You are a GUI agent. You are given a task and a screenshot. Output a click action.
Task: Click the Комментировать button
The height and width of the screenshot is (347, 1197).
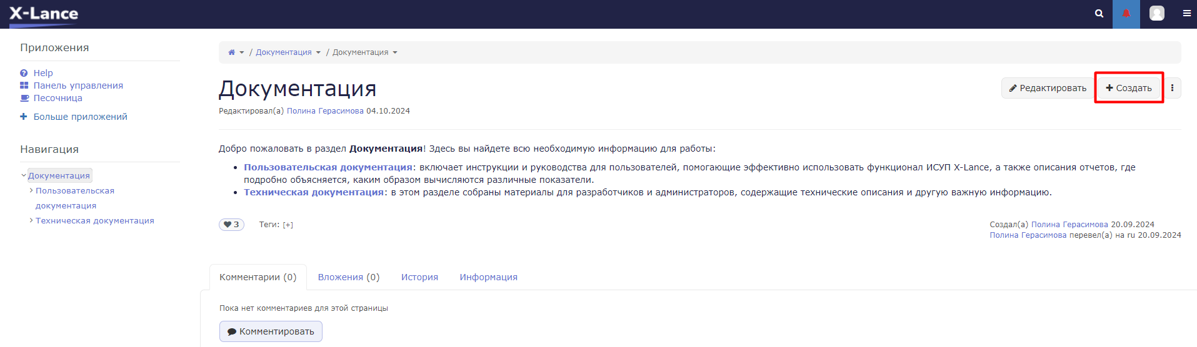(x=271, y=331)
